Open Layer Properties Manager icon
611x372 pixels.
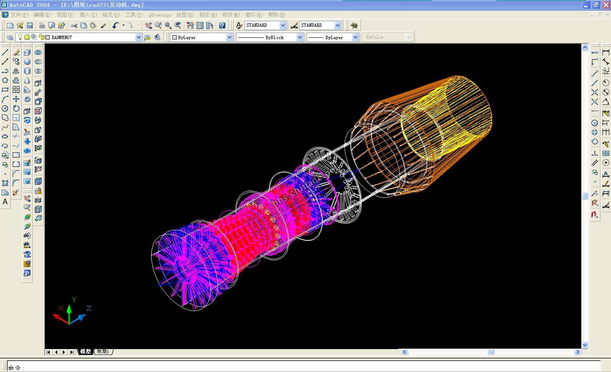[10, 37]
